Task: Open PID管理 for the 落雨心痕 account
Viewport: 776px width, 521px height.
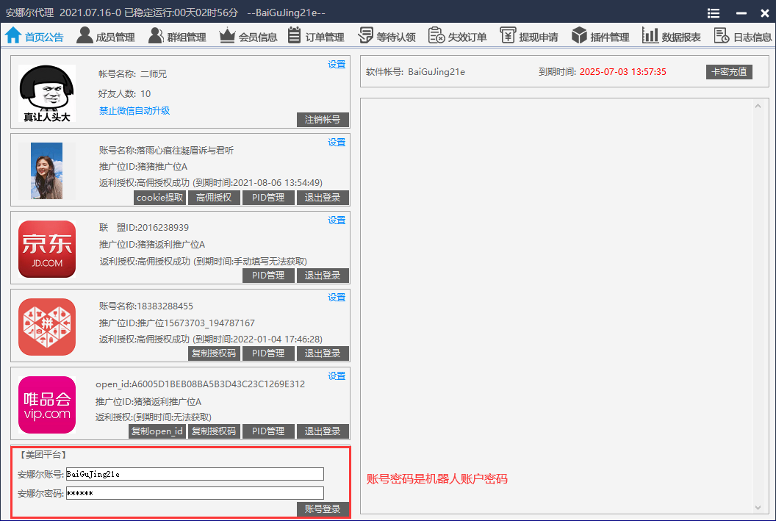Action: tap(268, 198)
